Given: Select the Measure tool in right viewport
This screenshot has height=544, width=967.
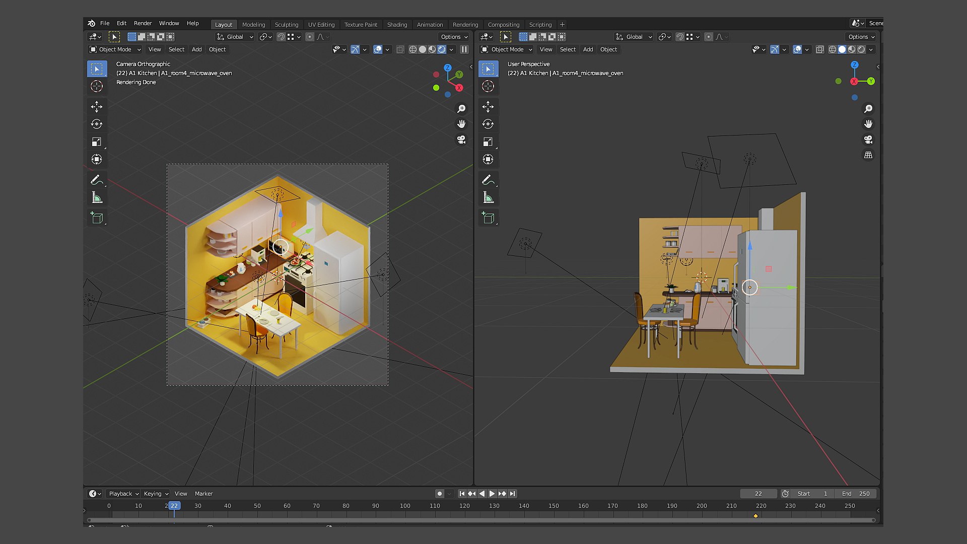Looking at the screenshot, I should 488,197.
